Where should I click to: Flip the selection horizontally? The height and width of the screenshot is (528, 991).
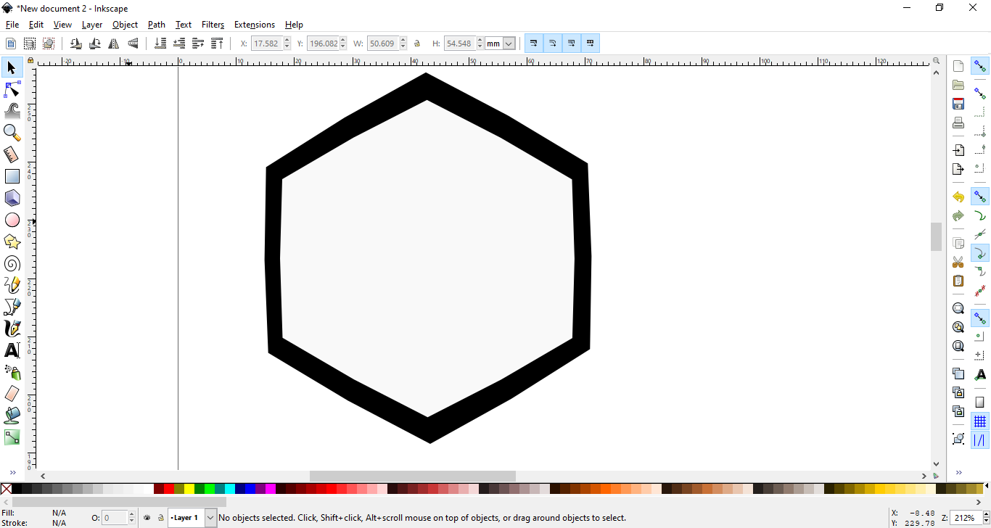(x=113, y=44)
